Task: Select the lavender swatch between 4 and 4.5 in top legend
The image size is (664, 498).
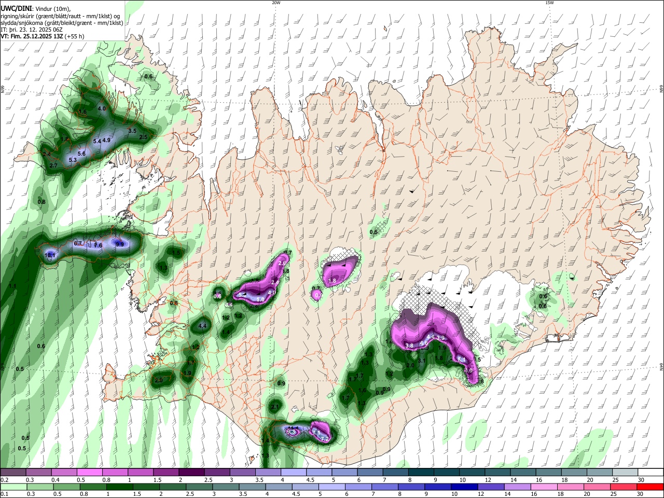Action: pos(293,473)
